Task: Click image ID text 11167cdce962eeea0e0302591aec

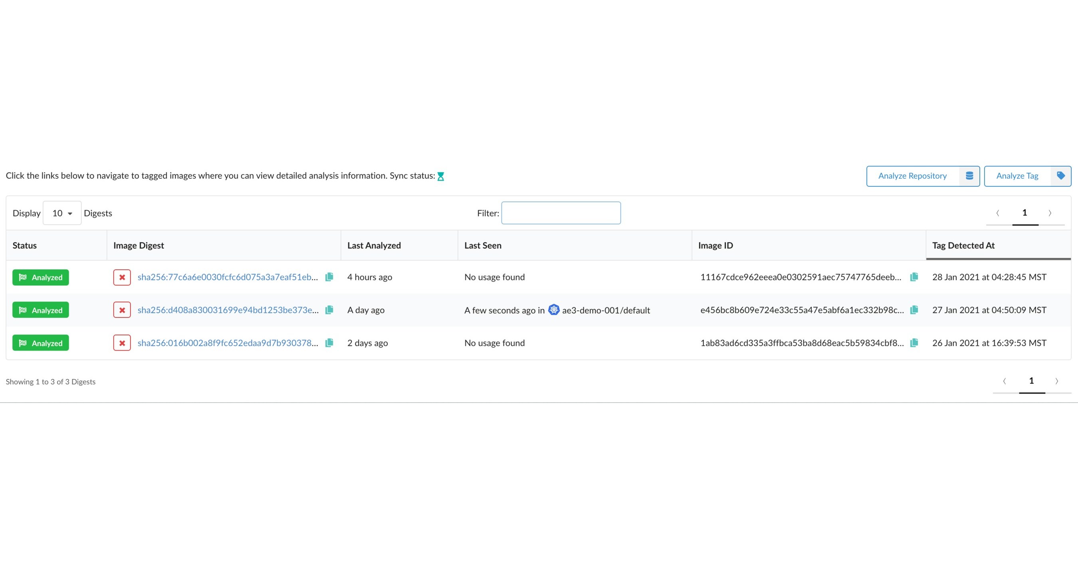Action: click(801, 277)
